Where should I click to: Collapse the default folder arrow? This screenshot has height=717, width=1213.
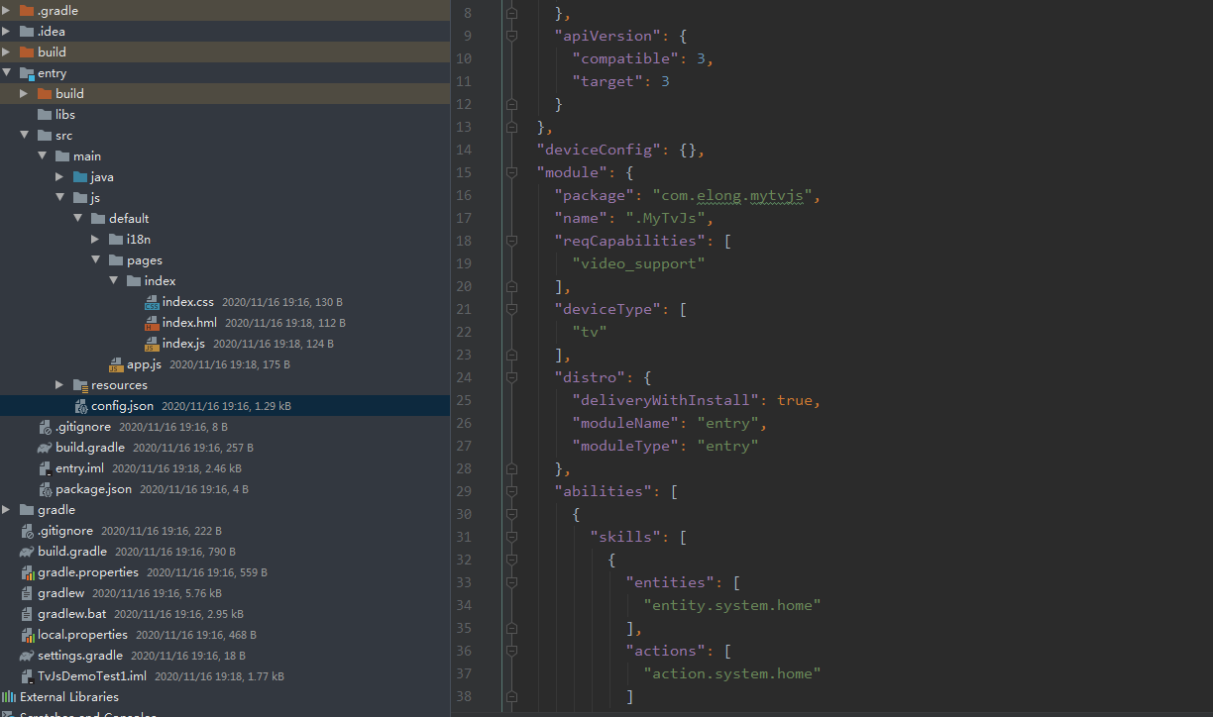(78, 219)
